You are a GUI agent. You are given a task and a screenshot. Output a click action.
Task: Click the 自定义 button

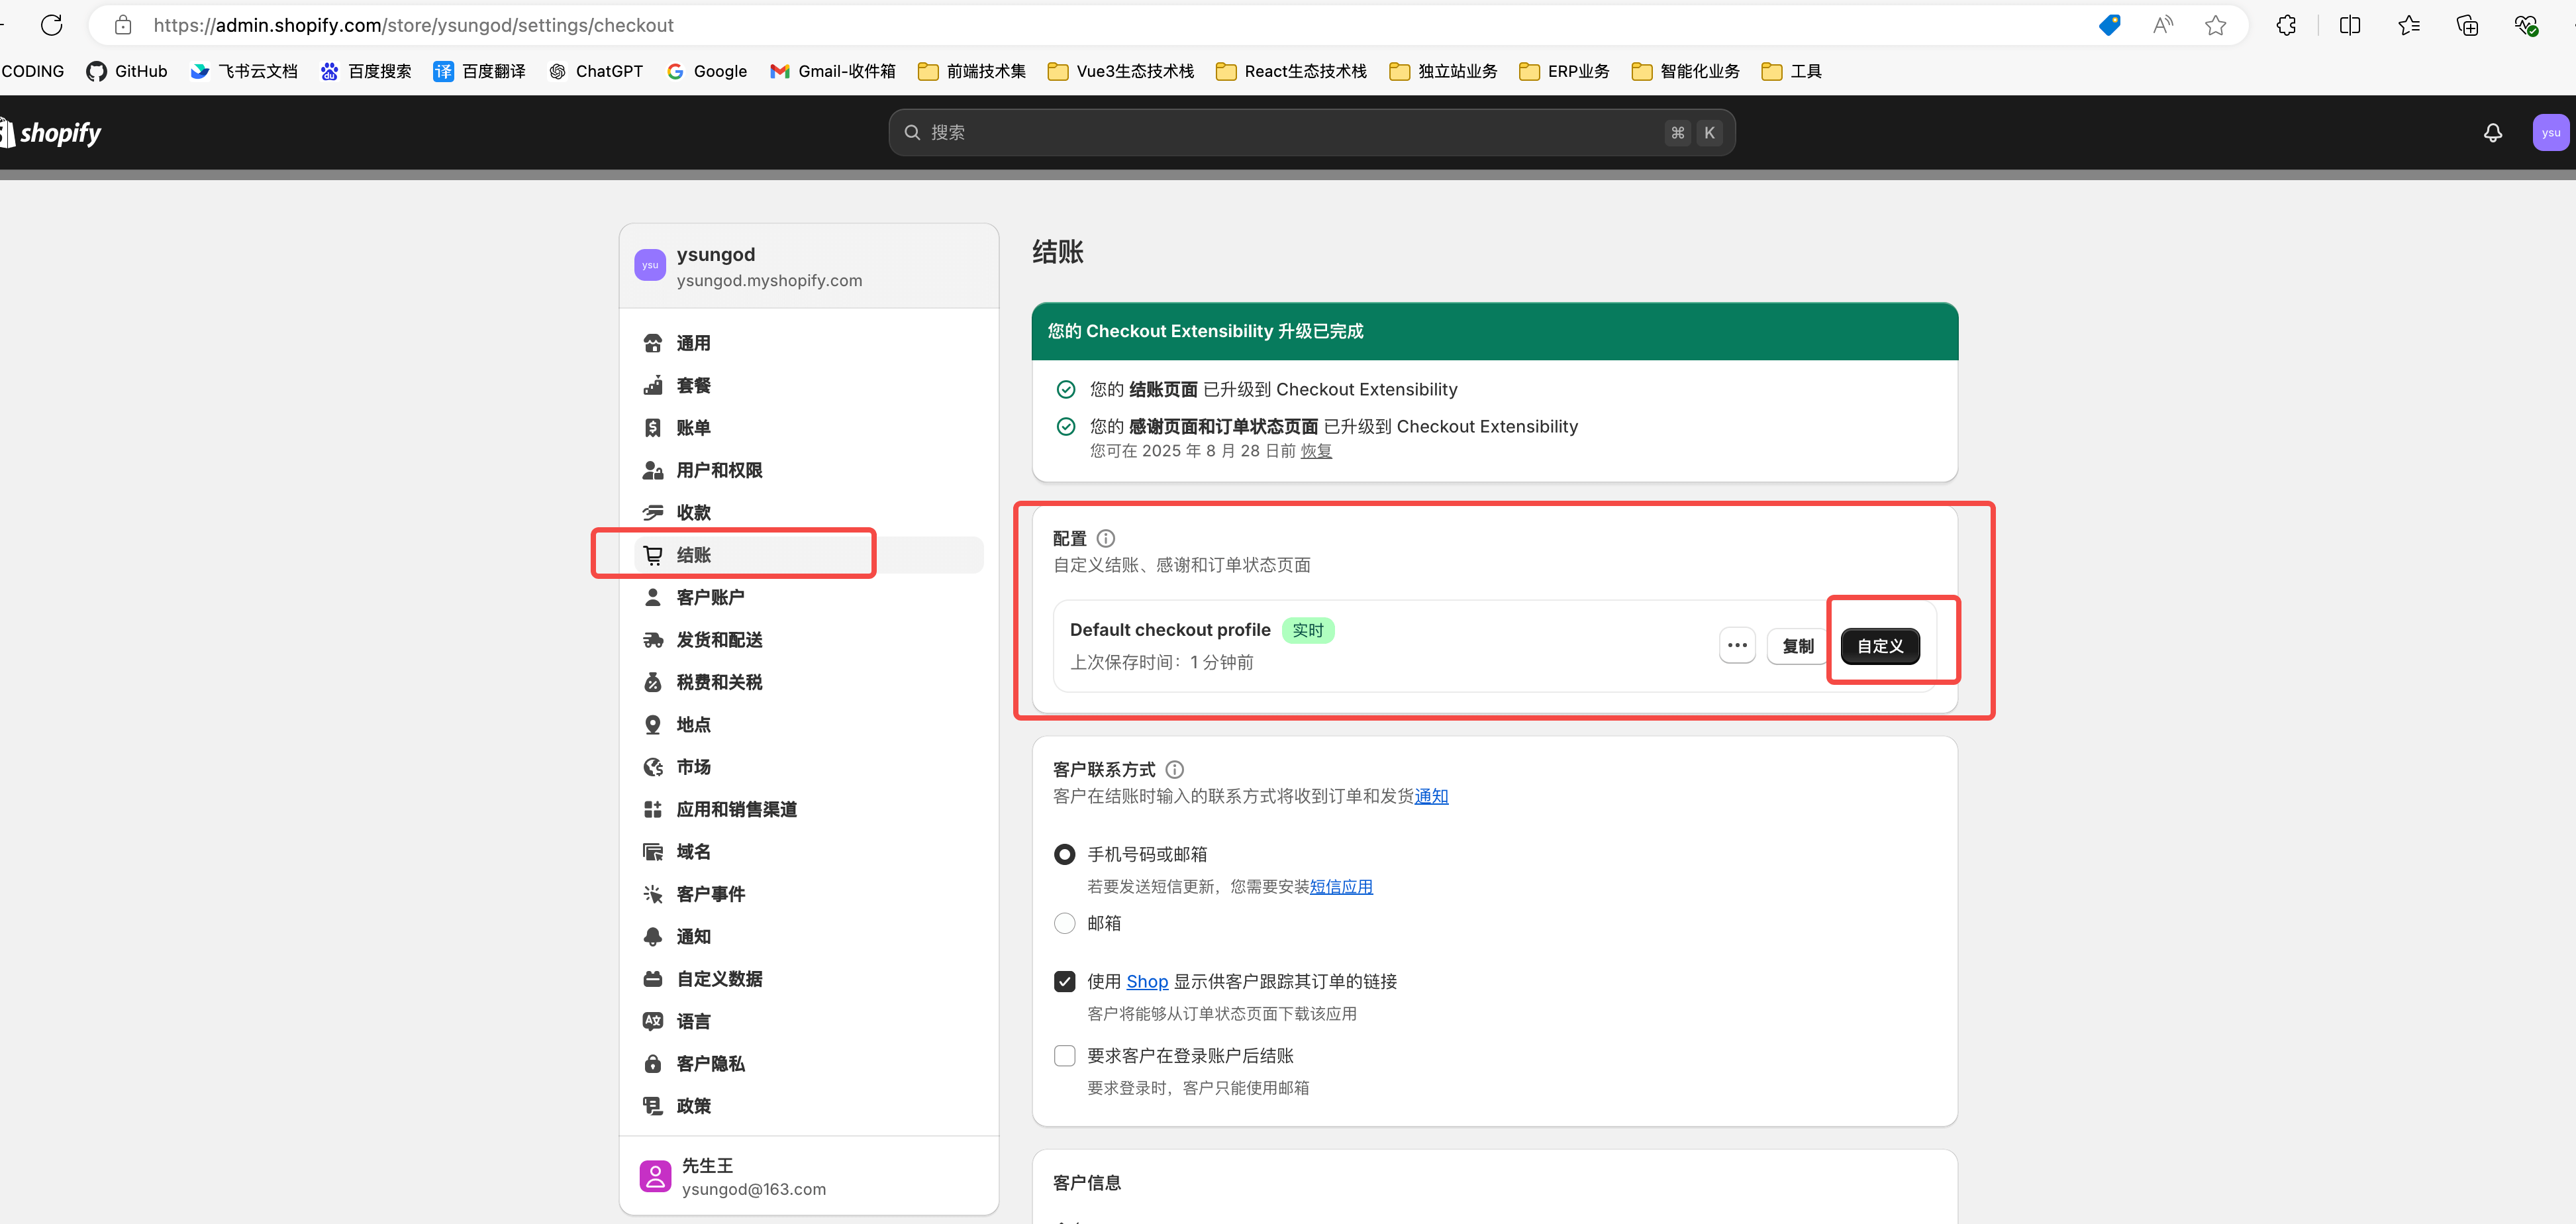tap(1879, 646)
